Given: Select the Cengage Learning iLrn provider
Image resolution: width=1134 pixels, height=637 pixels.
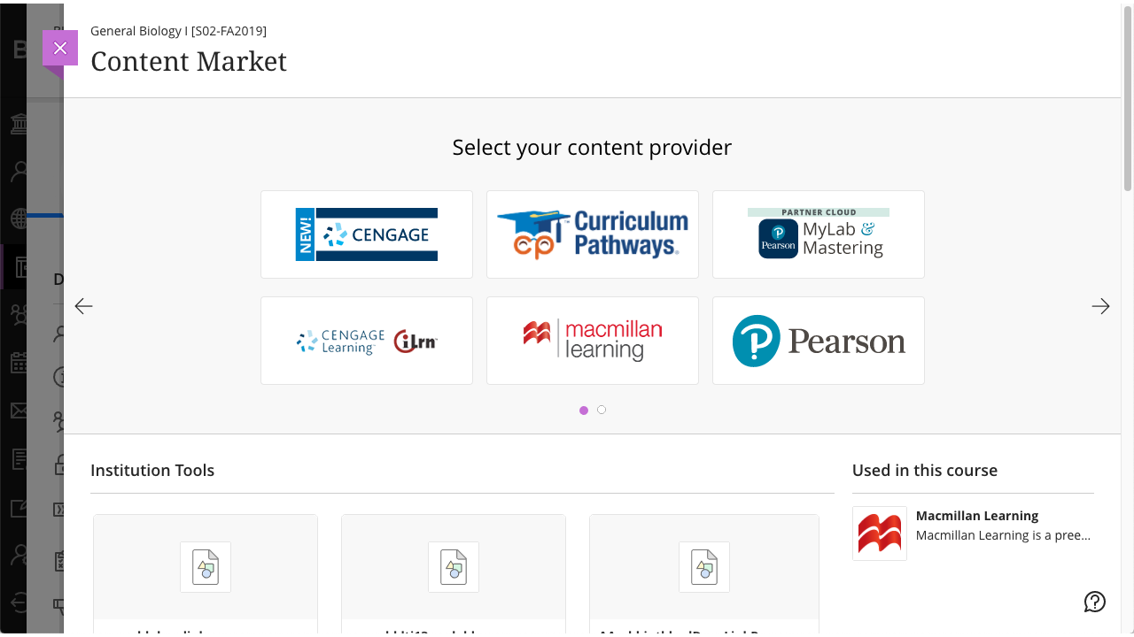Looking at the screenshot, I should 367,341.
